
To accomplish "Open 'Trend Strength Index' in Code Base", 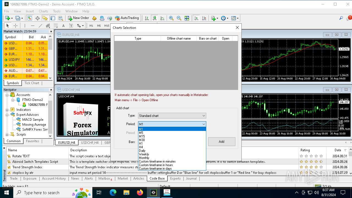I will click(x=27, y=167).
